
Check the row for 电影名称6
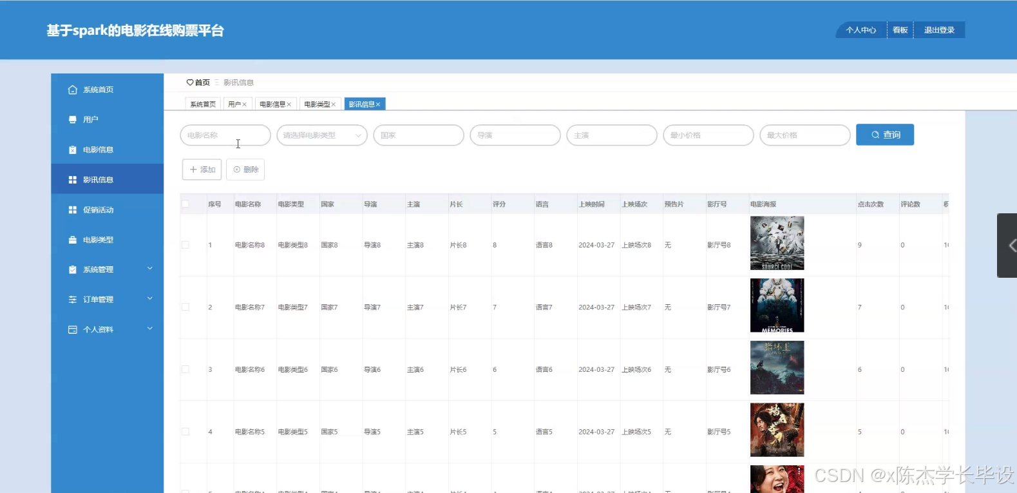[x=185, y=369]
